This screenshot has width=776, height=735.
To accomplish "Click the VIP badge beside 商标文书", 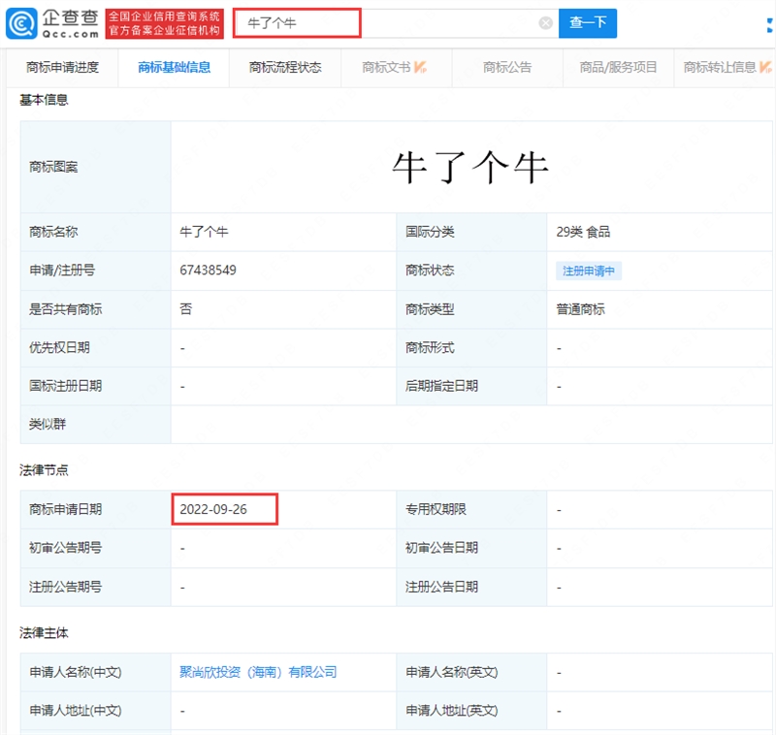I will (420, 67).
